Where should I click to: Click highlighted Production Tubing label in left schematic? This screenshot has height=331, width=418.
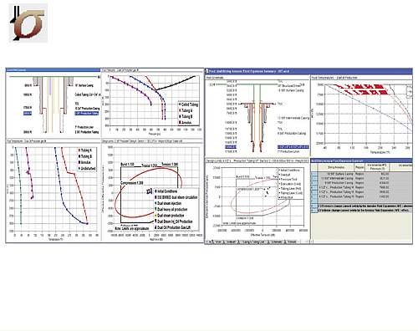pyautogui.click(x=87, y=114)
